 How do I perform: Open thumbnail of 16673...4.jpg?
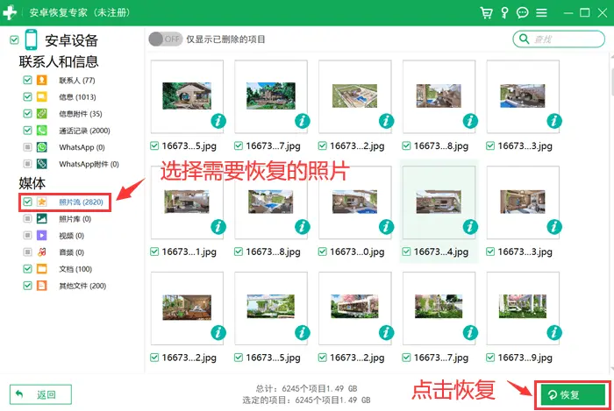(439, 202)
